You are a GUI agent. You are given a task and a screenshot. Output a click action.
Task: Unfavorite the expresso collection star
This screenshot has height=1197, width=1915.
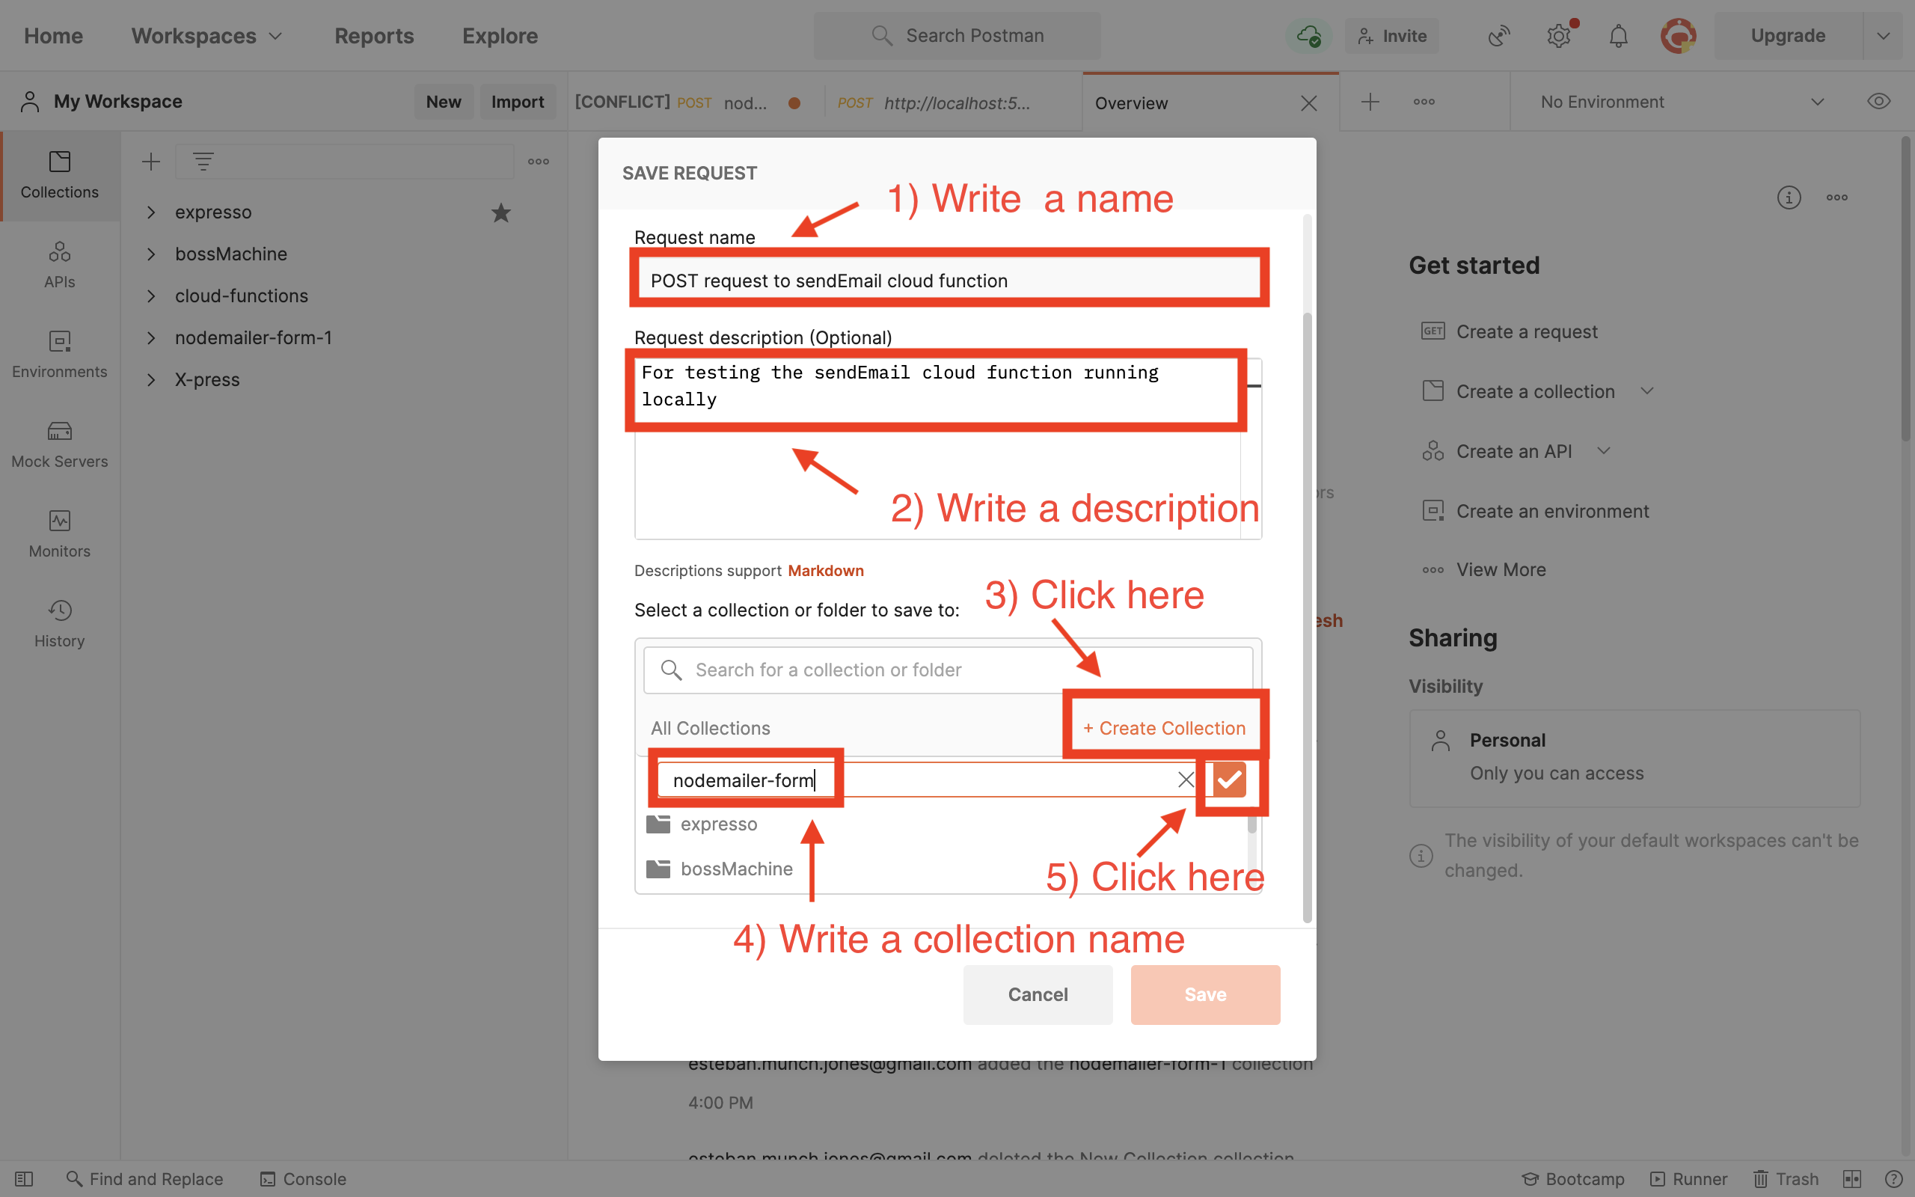coord(500,212)
